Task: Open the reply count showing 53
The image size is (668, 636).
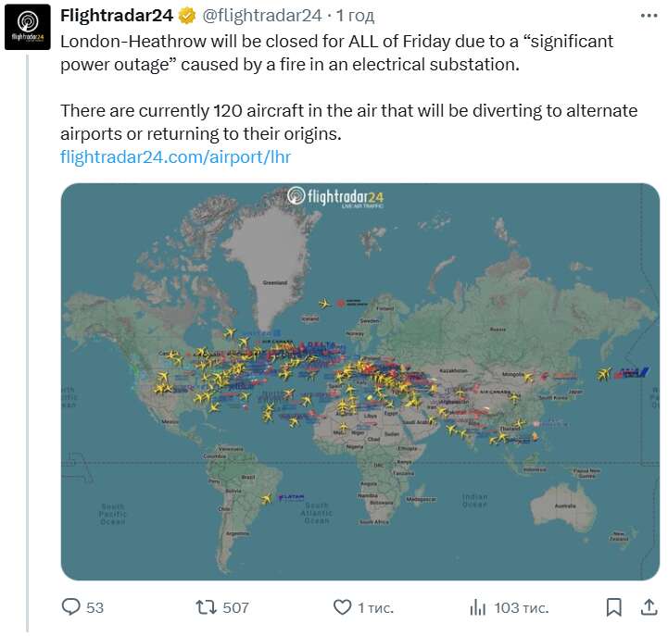Action: tap(95, 608)
